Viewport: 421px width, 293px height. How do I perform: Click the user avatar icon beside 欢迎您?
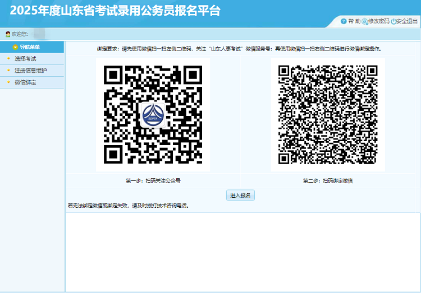8,34
